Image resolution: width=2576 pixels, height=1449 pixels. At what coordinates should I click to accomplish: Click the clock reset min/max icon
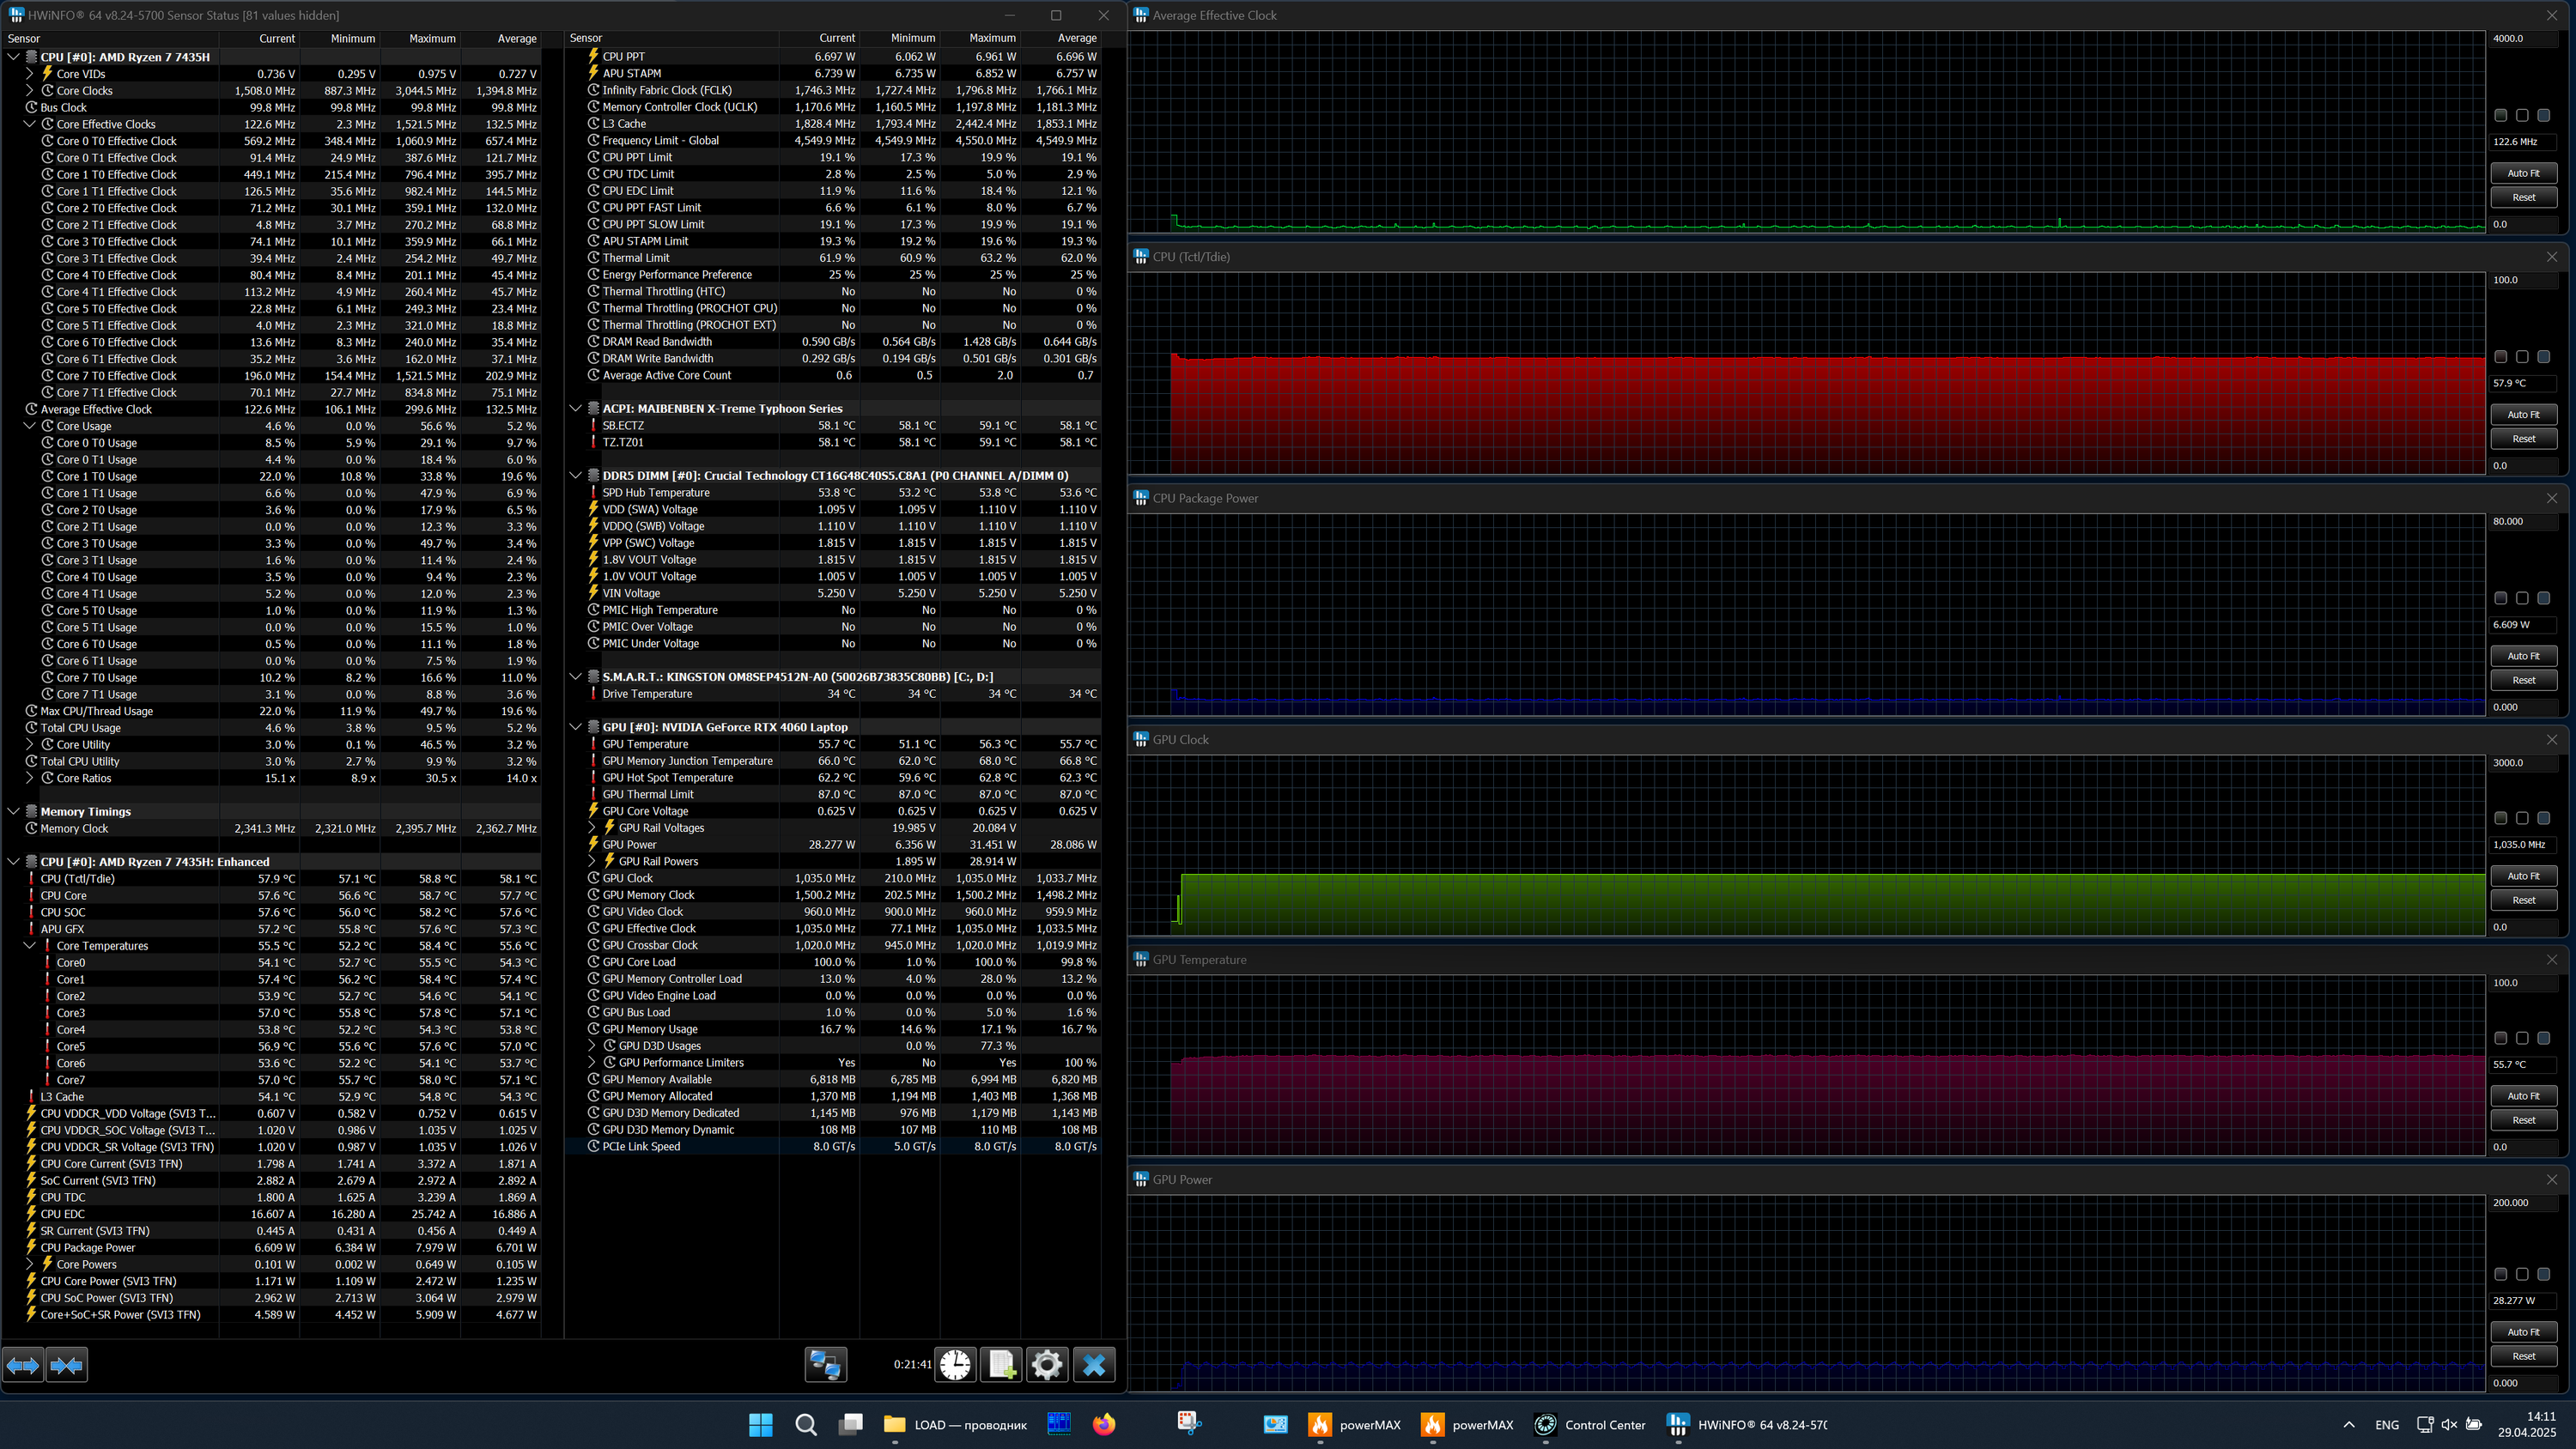click(955, 1365)
